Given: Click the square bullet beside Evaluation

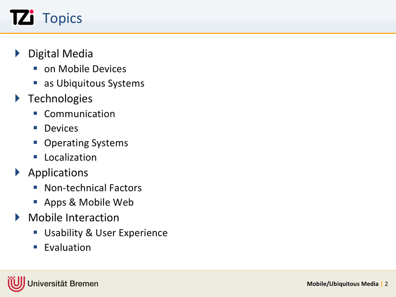Looking at the screenshot, I should pyautogui.click(x=35, y=247).
